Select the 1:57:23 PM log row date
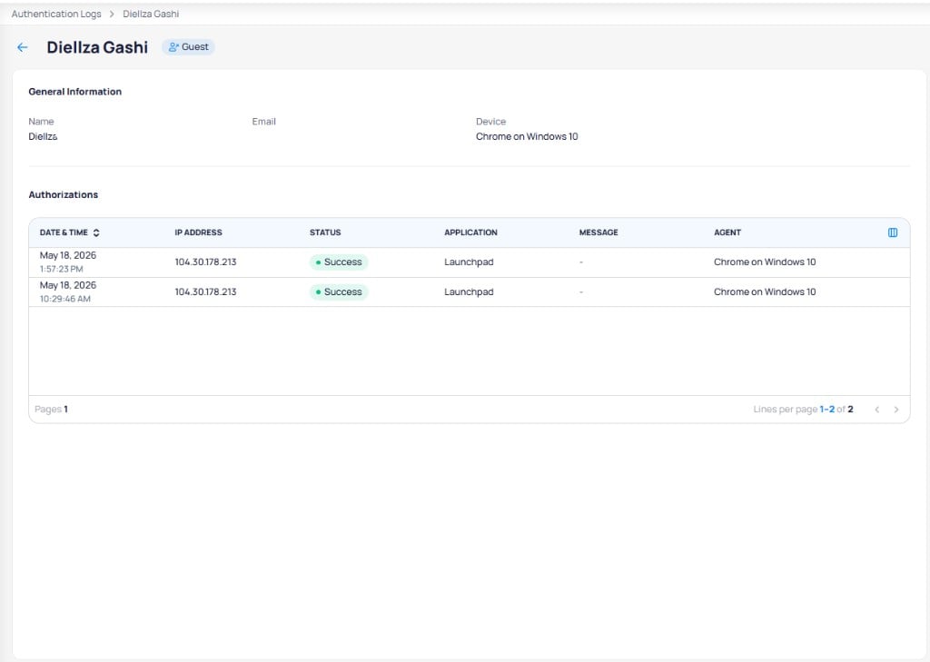930x662 pixels. point(67,262)
